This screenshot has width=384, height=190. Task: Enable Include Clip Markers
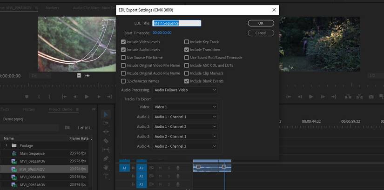pos(187,73)
